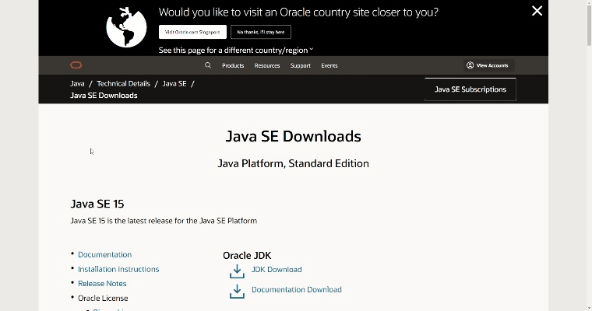Expand the different country/region selector
The image size is (592, 311).
tap(236, 50)
